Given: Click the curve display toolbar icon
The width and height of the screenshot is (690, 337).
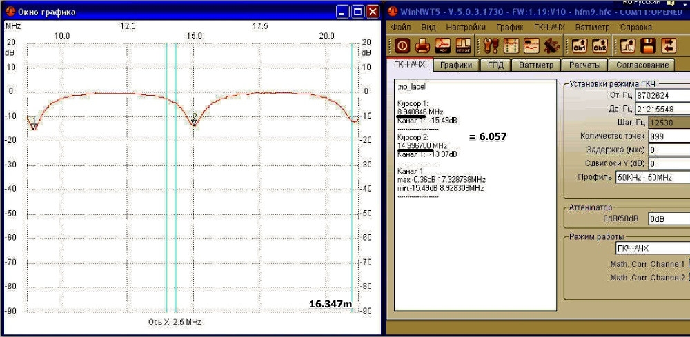Looking at the screenshot, I should pos(531,45).
